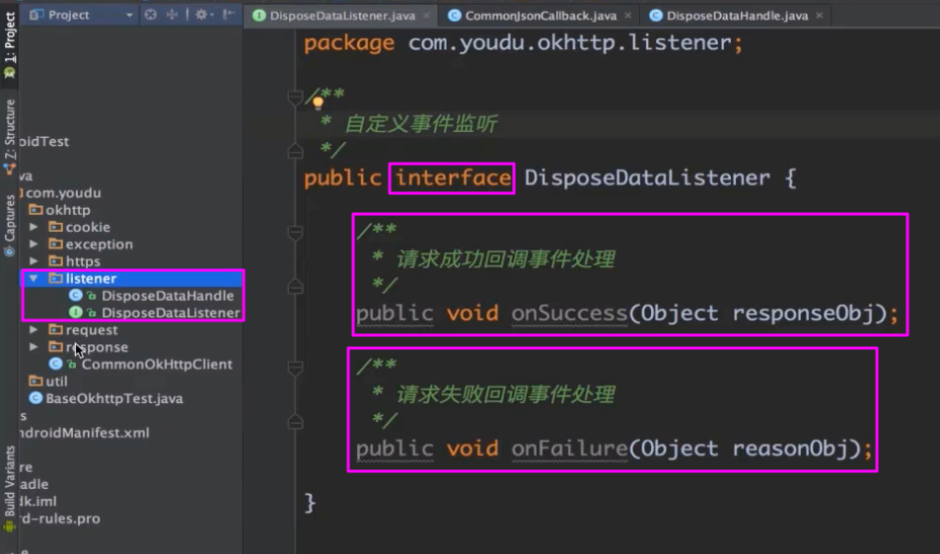940x554 pixels.
Task: Open the Project panel gear settings
Action: click(x=201, y=15)
